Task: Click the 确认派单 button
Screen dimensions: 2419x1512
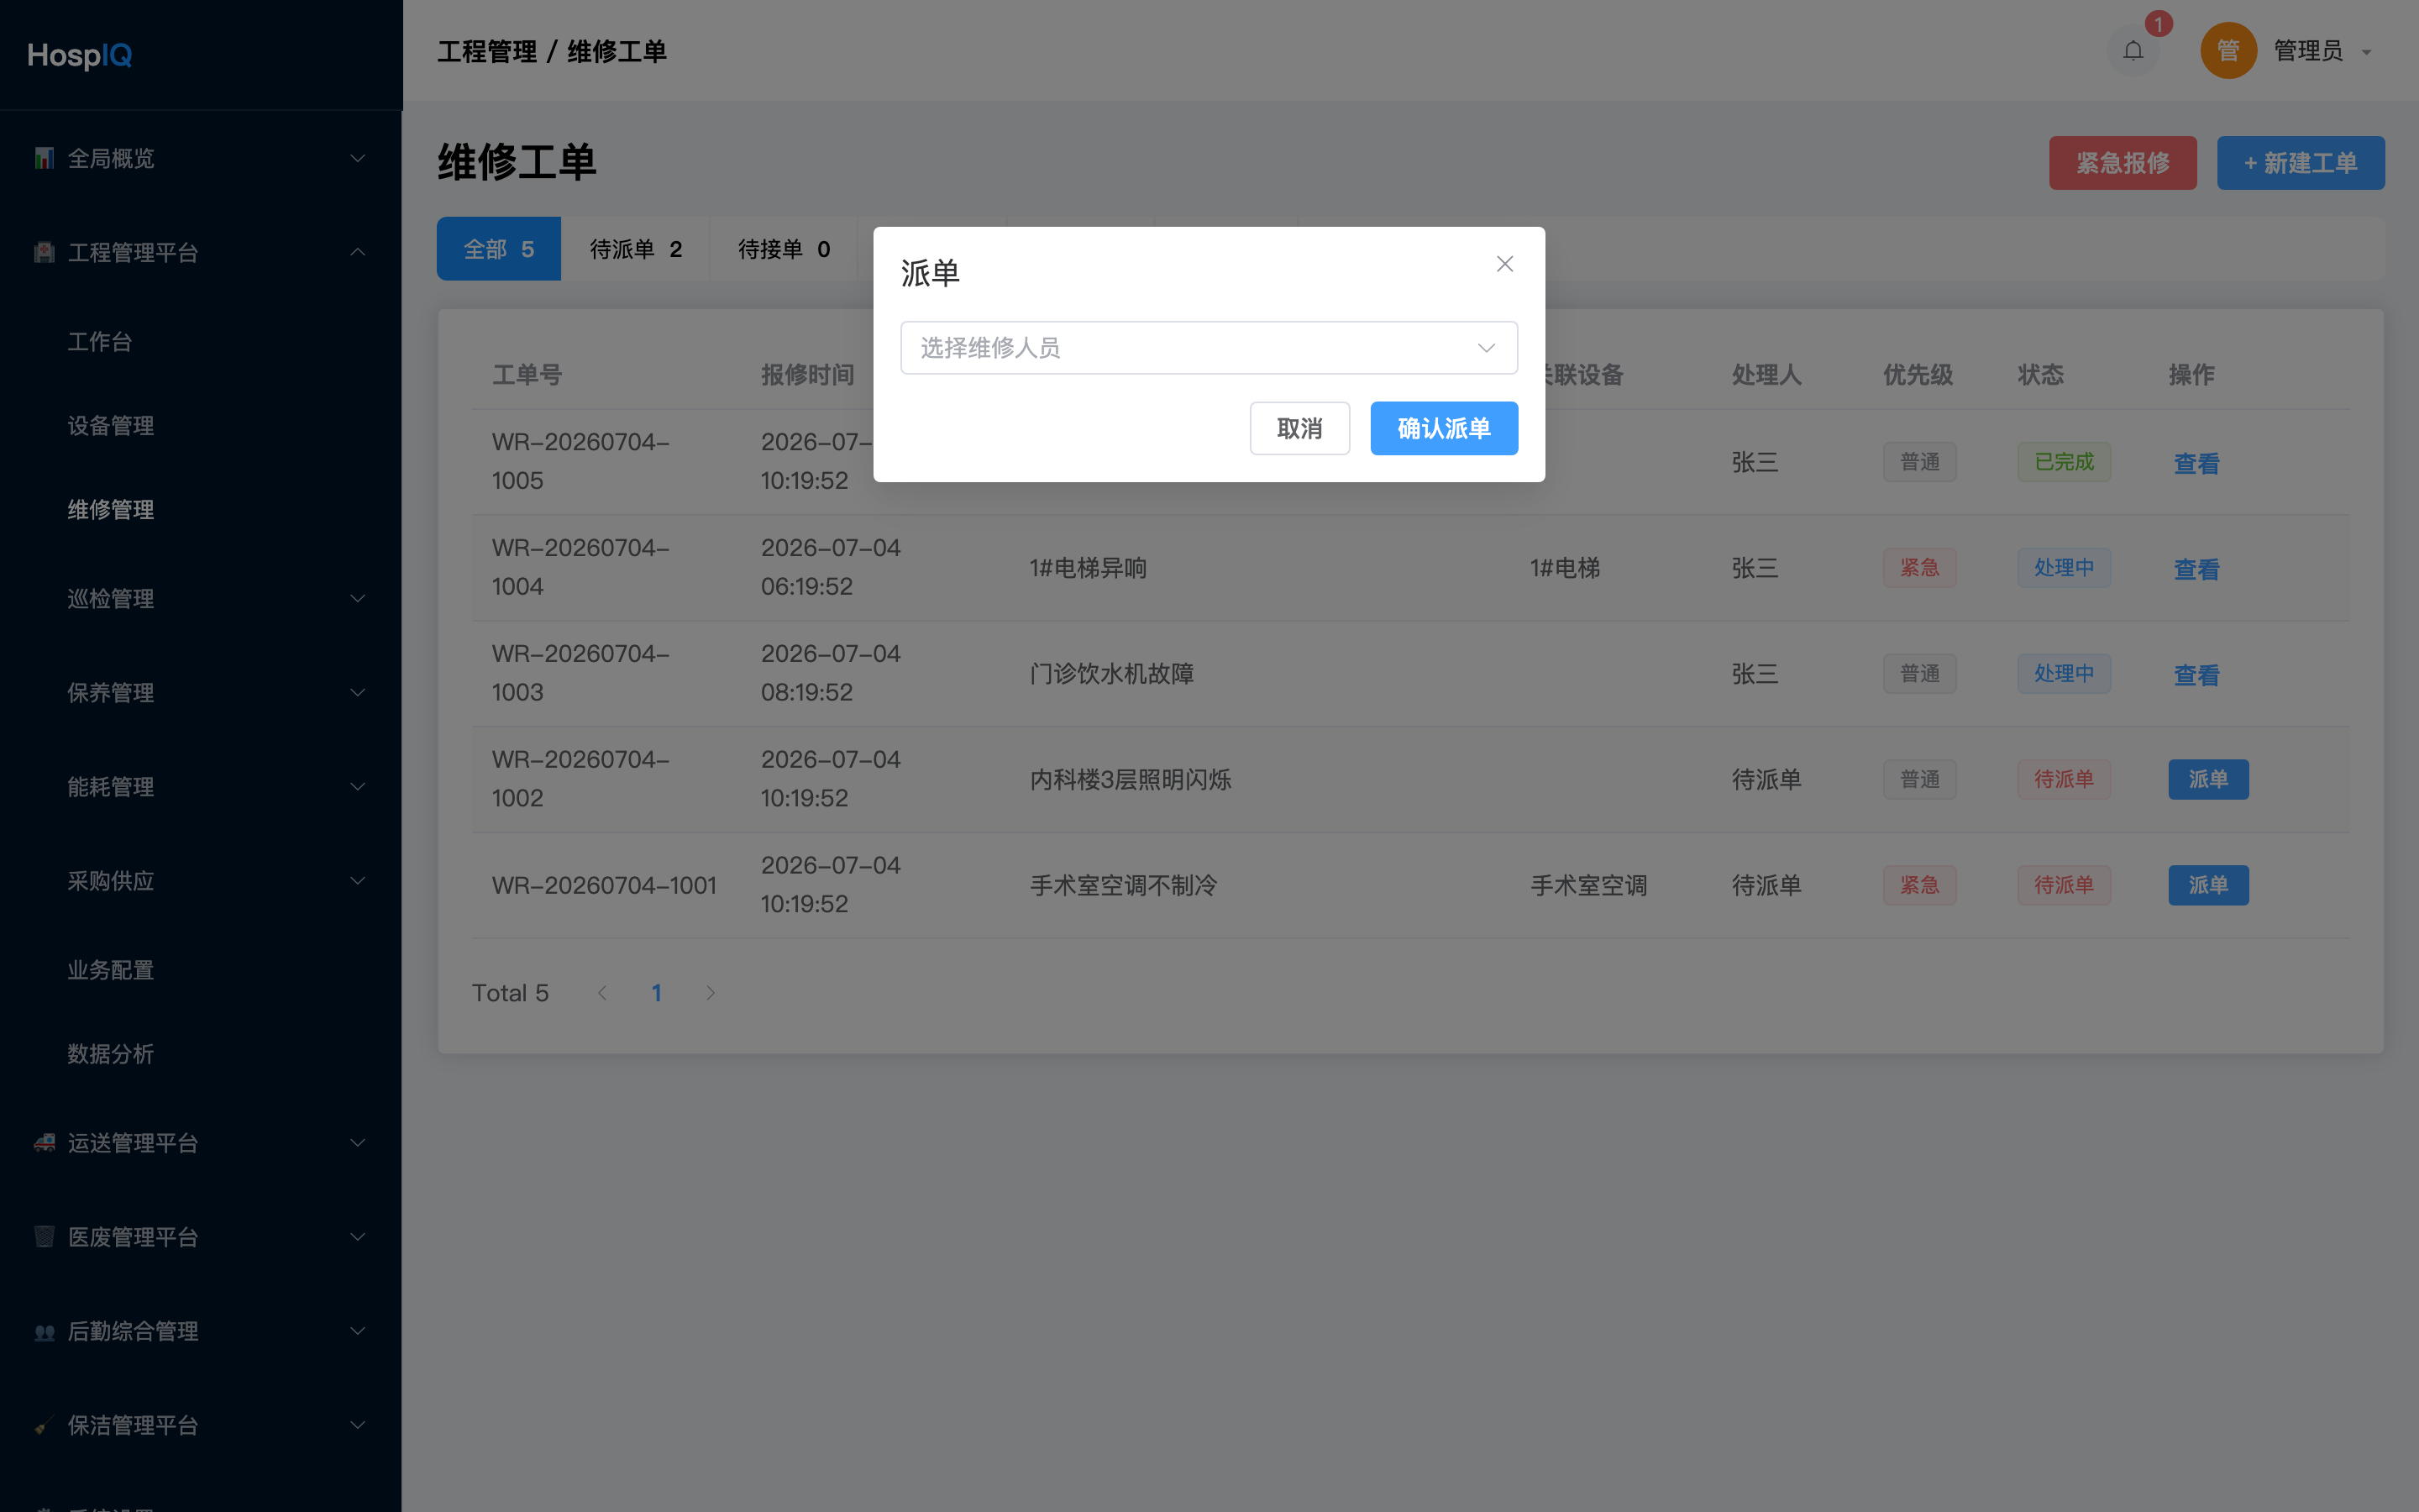Action: point(1443,428)
